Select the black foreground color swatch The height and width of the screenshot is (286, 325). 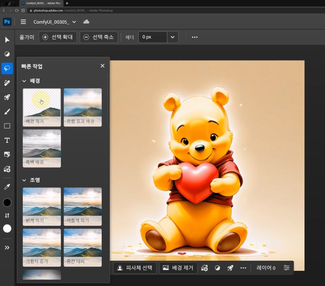(x=7, y=203)
